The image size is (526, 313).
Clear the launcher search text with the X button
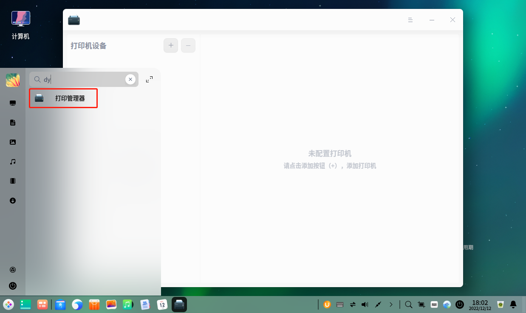tap(130, 79)
